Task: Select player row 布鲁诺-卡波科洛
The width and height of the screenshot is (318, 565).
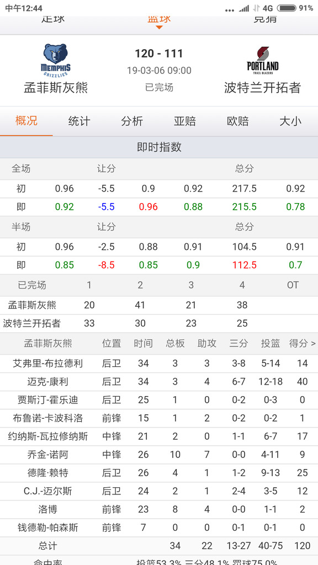Action: [x=159, y=418]
